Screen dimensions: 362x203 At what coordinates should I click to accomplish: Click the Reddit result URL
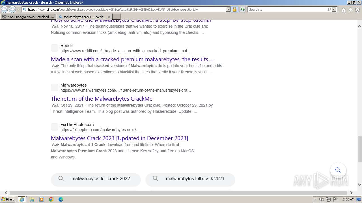click(126, 51)
